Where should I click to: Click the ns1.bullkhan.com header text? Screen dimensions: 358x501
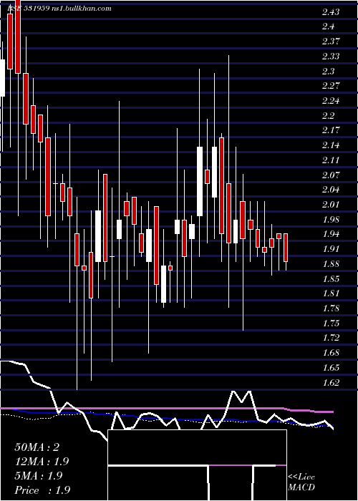pyautogui.click(x=81, y=9)
